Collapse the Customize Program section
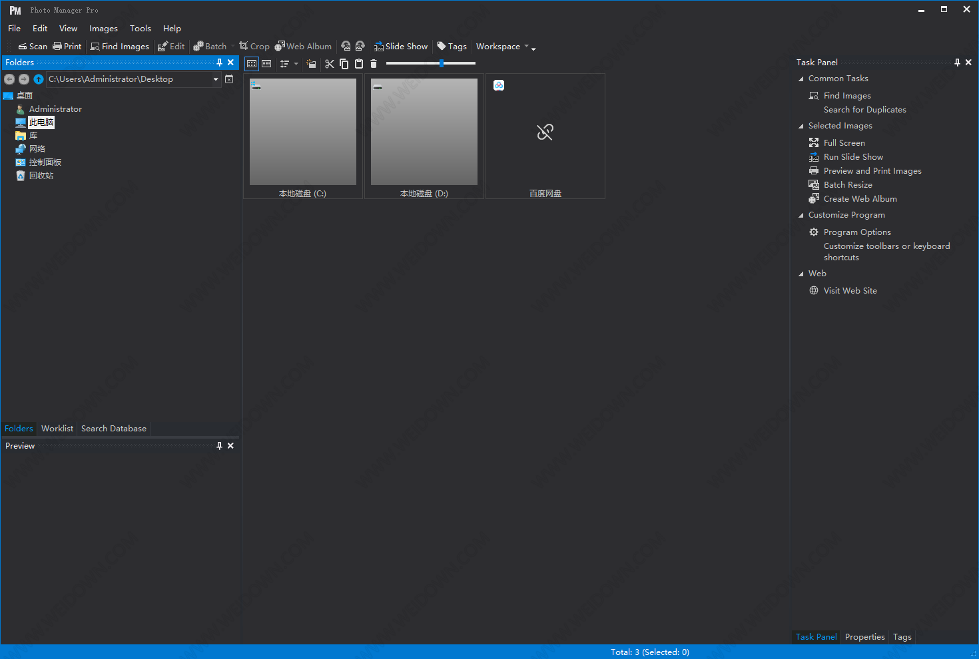The height and width of the screenshot is (659, 979). pyautogui.click(x=801, y=215)
